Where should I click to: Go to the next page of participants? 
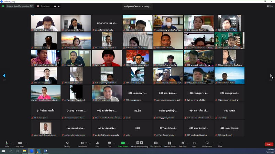coord(271,75)
